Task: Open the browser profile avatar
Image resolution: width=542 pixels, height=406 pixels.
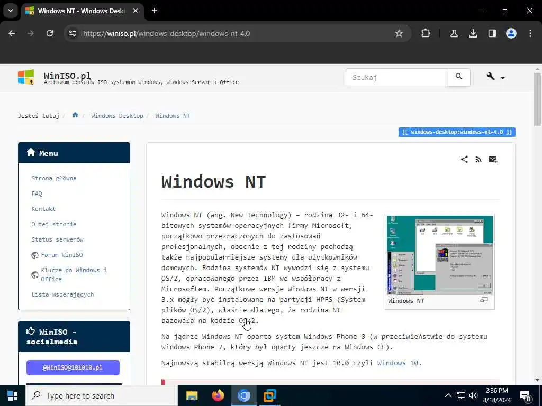Action: pyautogui.click(x=511, y=33)
